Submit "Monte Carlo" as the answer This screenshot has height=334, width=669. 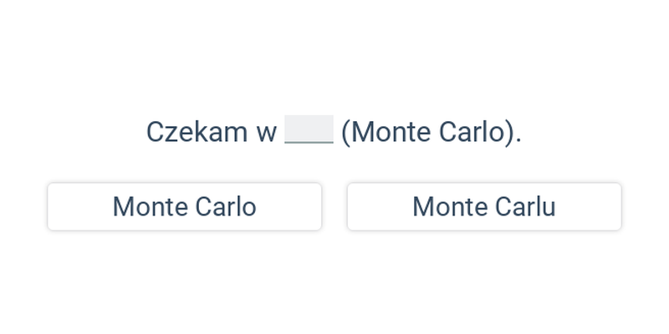click(184, 206)
